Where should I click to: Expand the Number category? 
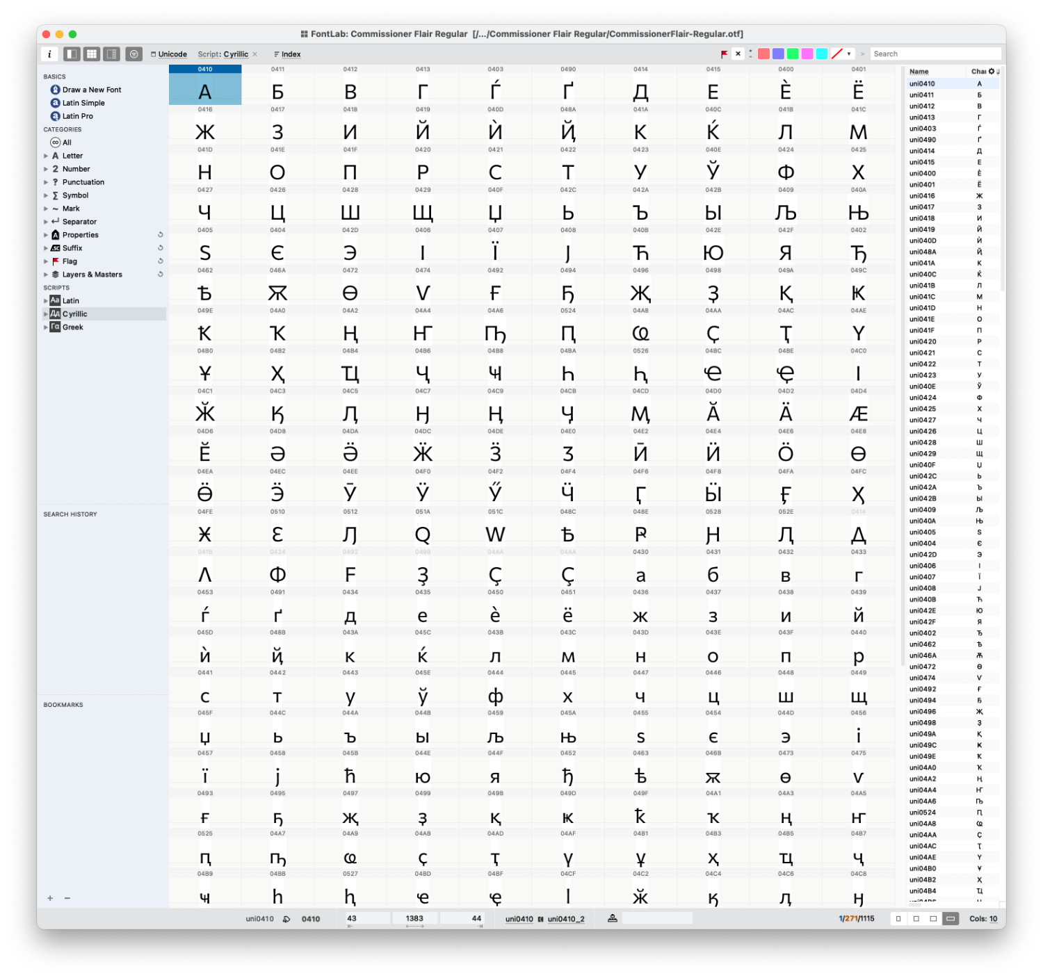point(46,169)
